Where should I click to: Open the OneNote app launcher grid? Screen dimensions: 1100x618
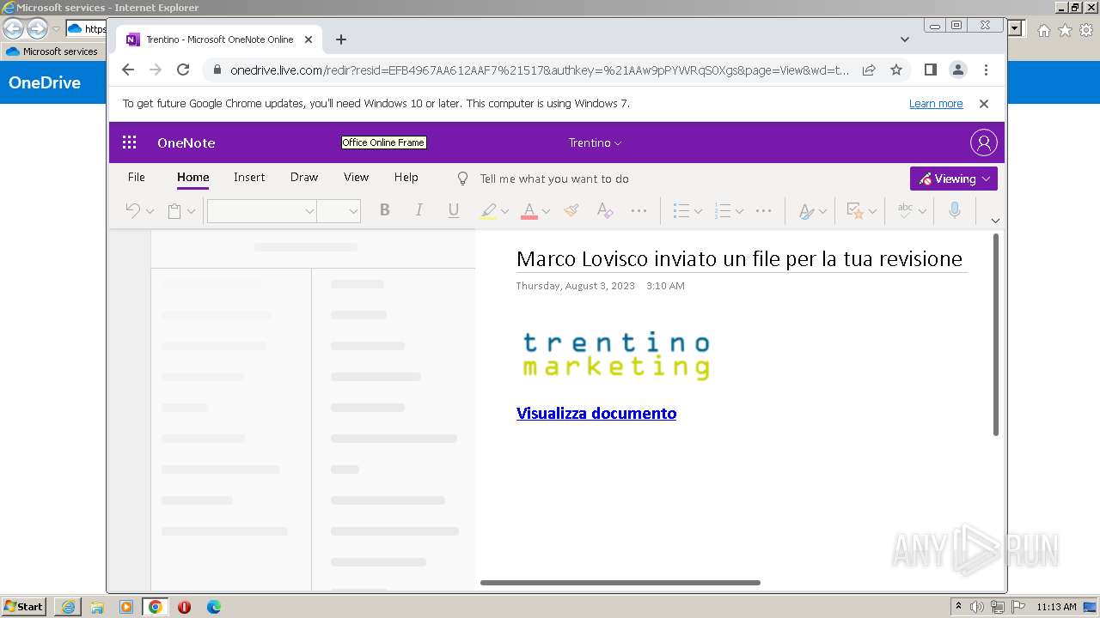[x=129, y=142]
